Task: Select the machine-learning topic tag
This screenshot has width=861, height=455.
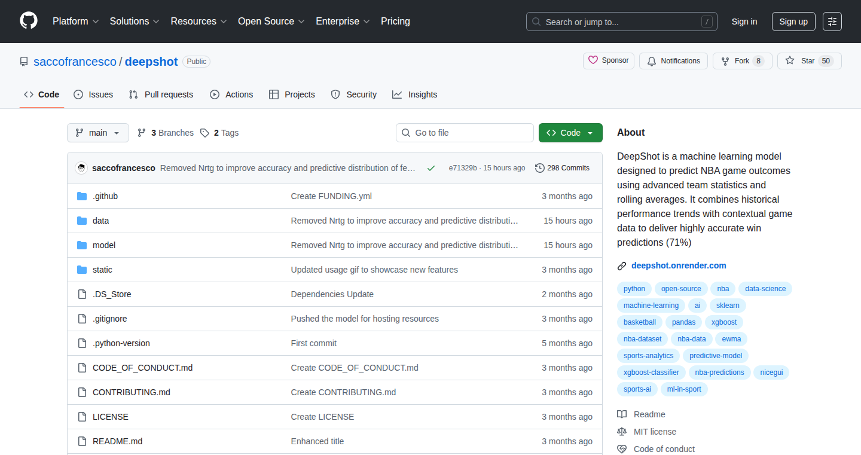Action: 651,306
